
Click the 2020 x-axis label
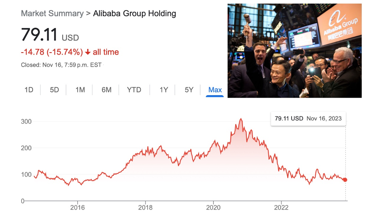pos(213,208)
